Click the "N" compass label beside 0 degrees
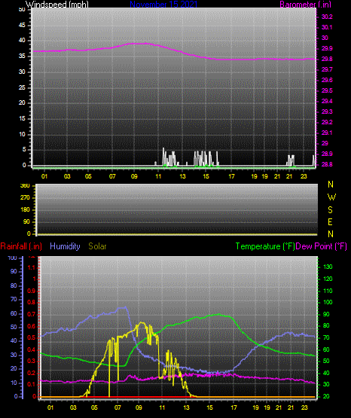351x418 pixels. click(331, 234)
